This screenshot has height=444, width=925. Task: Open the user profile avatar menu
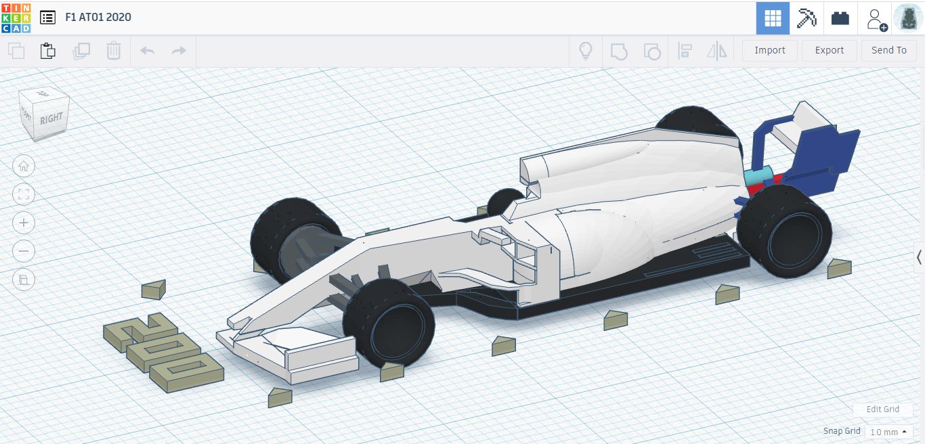coord(907,18)
